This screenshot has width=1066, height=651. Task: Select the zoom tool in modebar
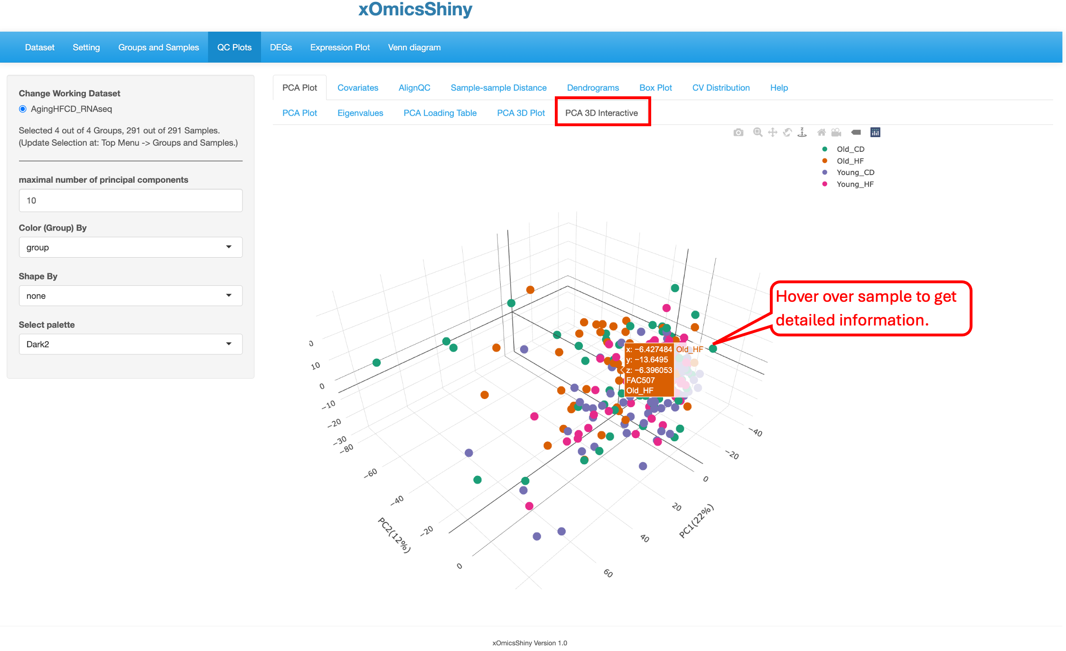757,132
